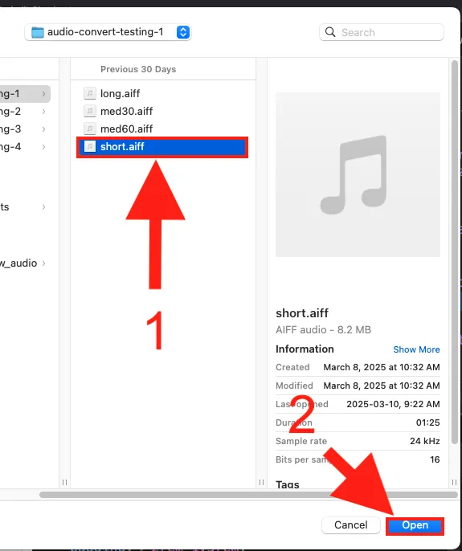Expand the folder ending in ng-1 chevron
Image resolution: width=462 pixels, height=551 pixels.
(x=43, y=94)
